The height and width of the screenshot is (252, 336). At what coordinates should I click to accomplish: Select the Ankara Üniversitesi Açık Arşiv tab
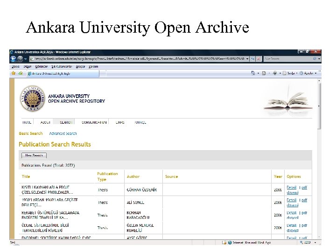[x=63, y=74]
